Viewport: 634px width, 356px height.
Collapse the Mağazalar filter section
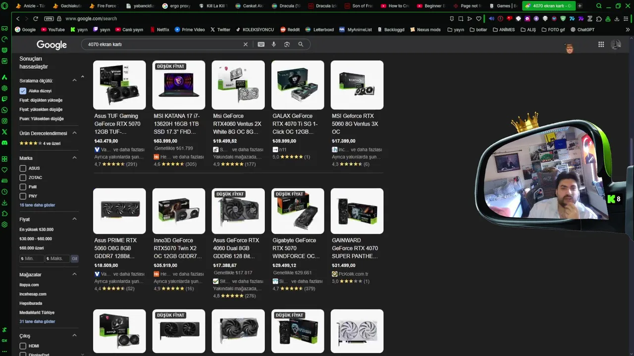(74, 274)
